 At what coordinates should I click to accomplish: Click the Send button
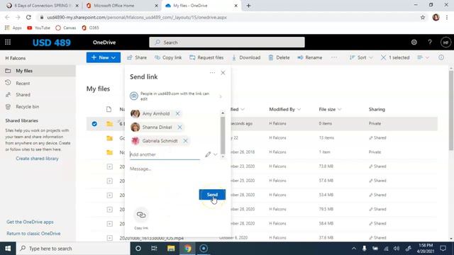click(x=212, y=195)
